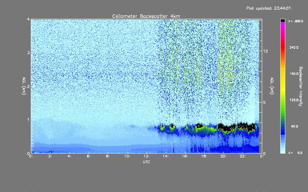Click the '5' kft tick on right axis
308x192 pixels.
click(264, 102)
